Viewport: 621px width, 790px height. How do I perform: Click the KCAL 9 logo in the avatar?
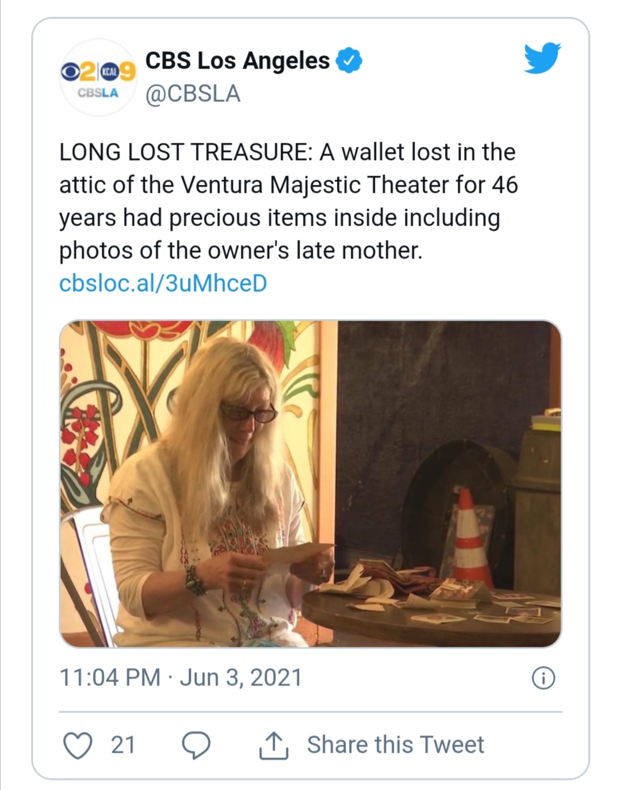[x=117, y=72]
